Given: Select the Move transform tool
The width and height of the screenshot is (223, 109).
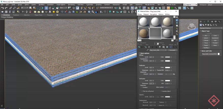Looking at the screenshot, I should point(46,8).
